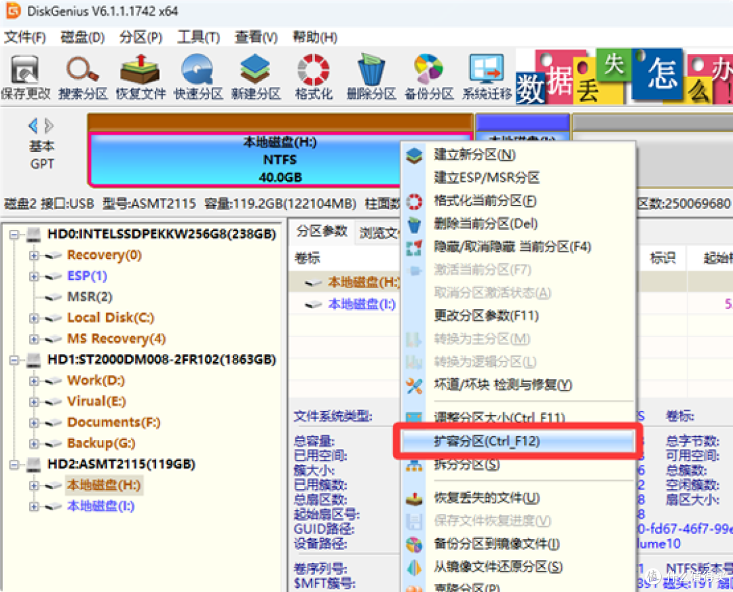
Task: Click the 本地磁盘(H:) NTFS 40.0GB partition block
Action: pos(280,159)
